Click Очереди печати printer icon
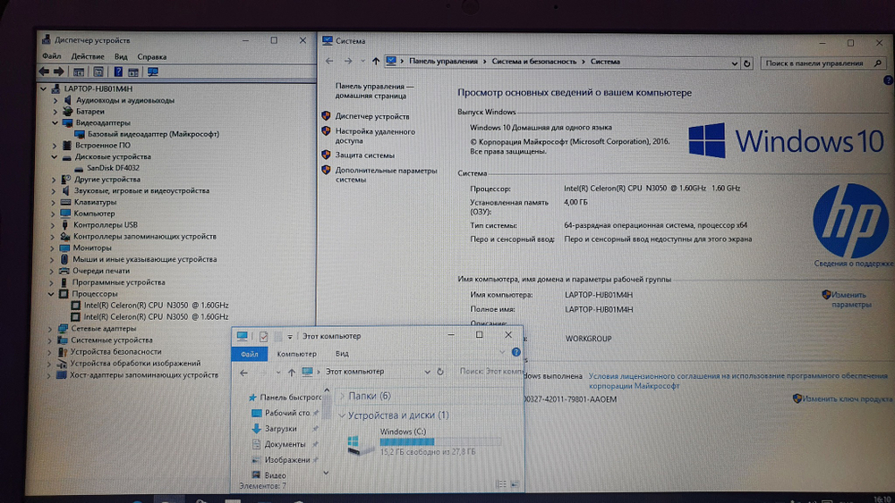The image size is (895, 503). [64, 271]
